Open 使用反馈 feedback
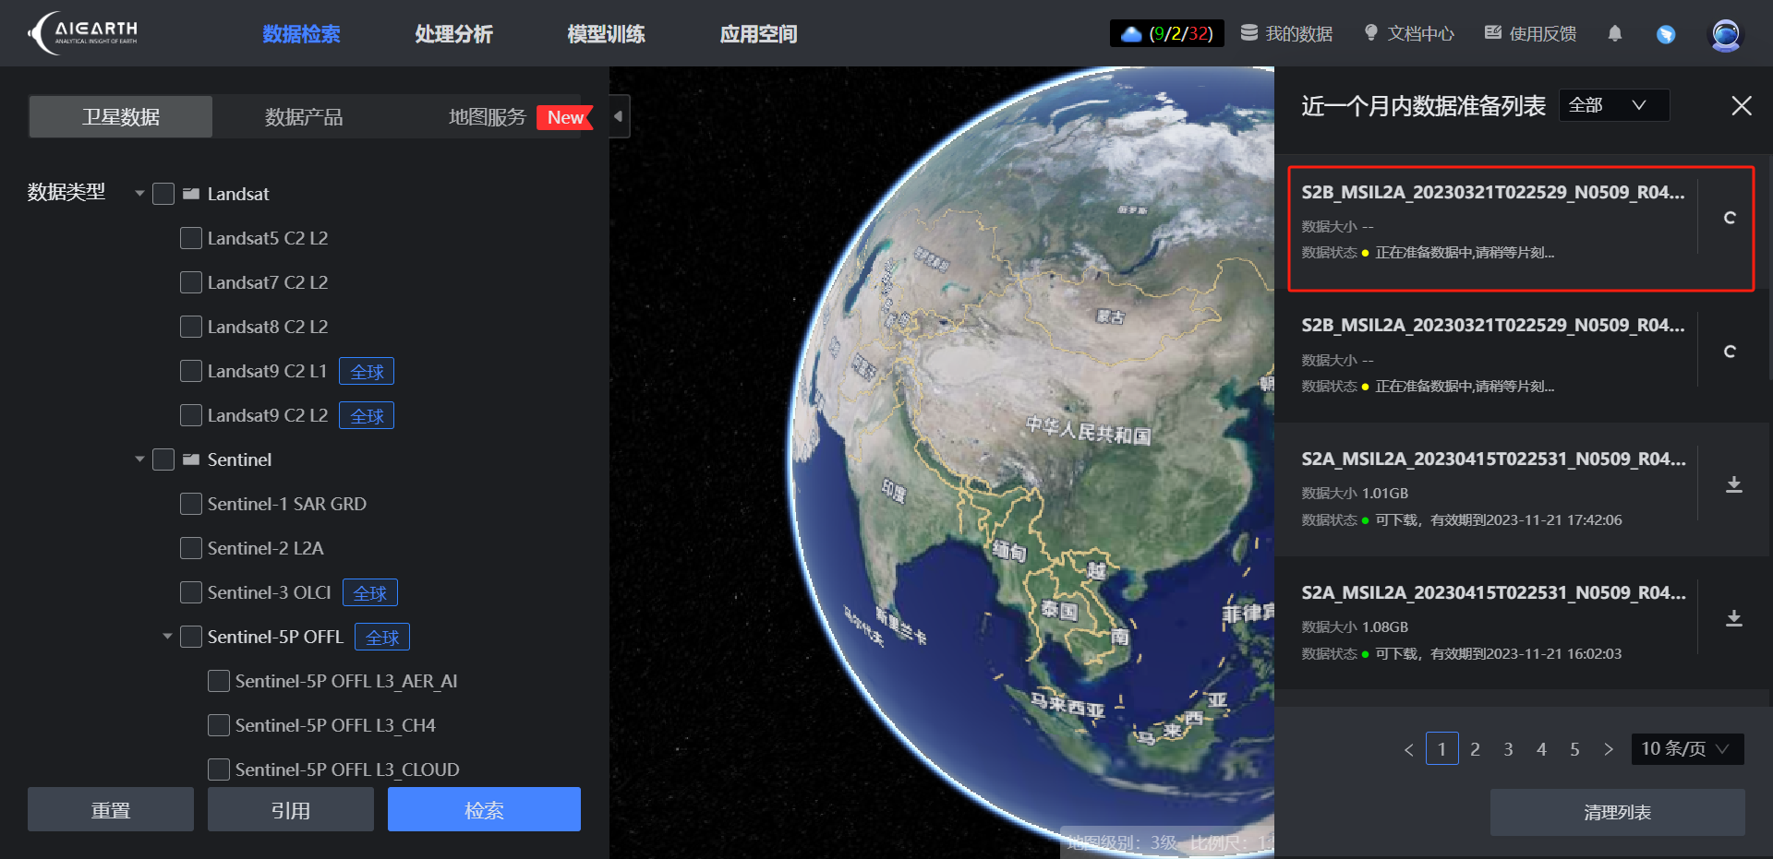 coord(1531,34)
